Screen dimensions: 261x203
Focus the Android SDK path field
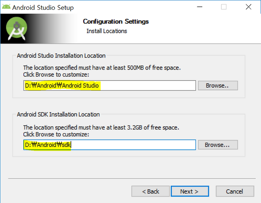click(109, 145)
